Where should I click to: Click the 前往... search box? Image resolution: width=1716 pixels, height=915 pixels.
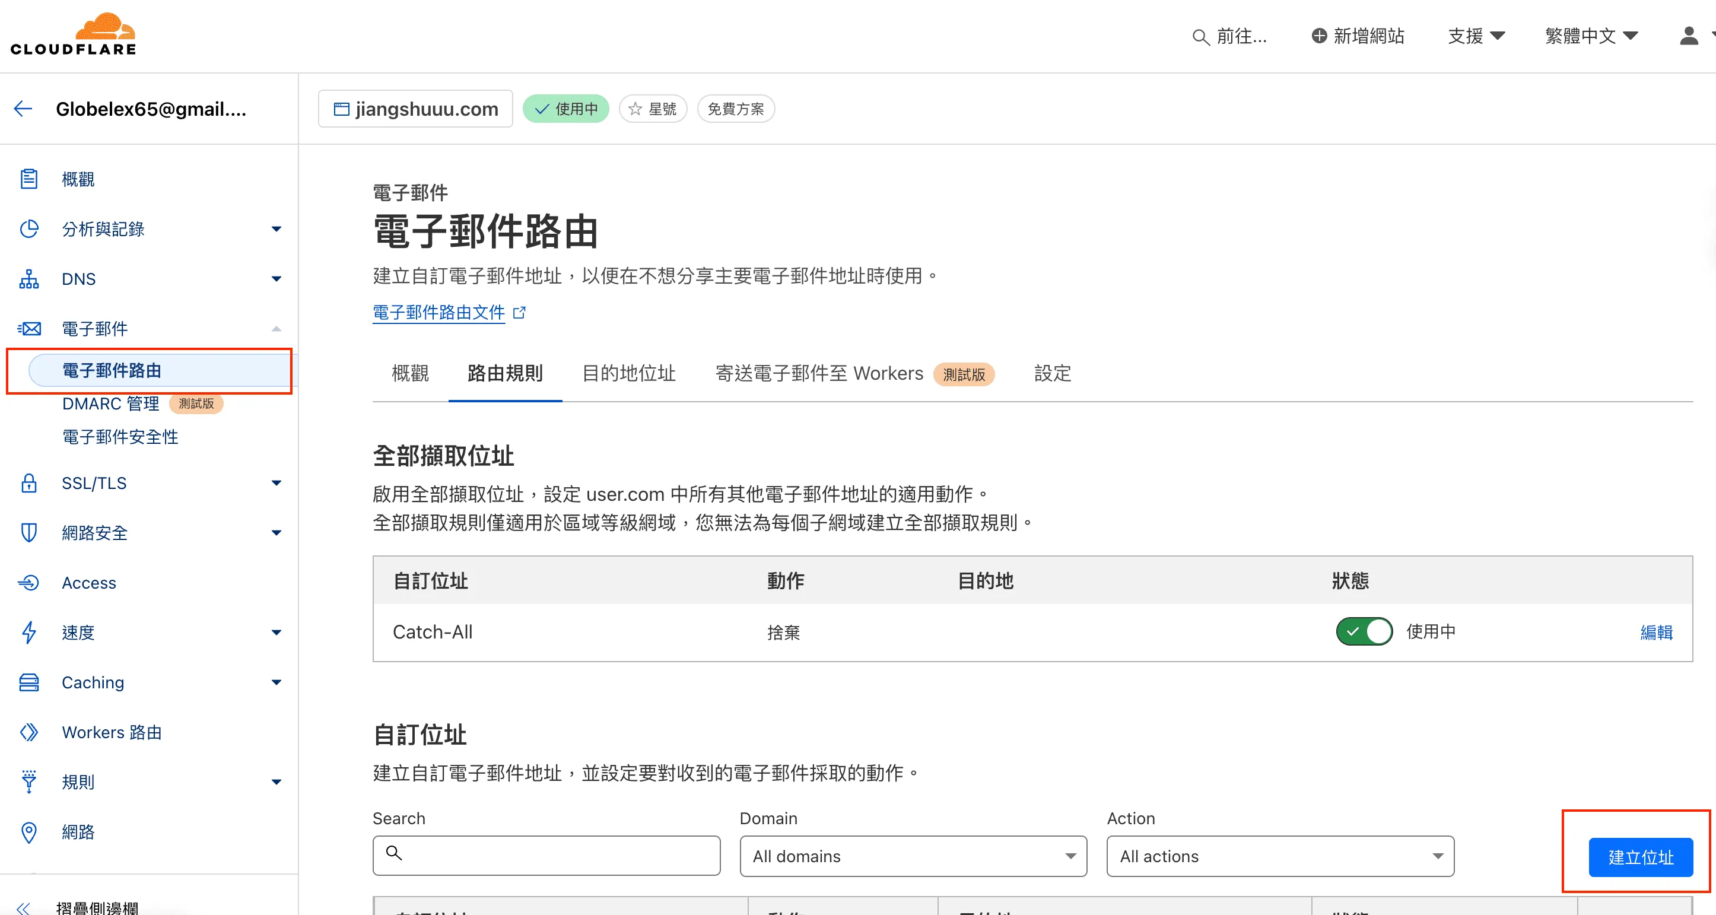pyautogui.click(x=1229, y=36)
